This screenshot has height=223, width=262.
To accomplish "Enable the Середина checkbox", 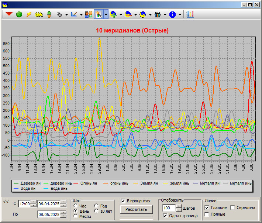I will coord(232,207).
